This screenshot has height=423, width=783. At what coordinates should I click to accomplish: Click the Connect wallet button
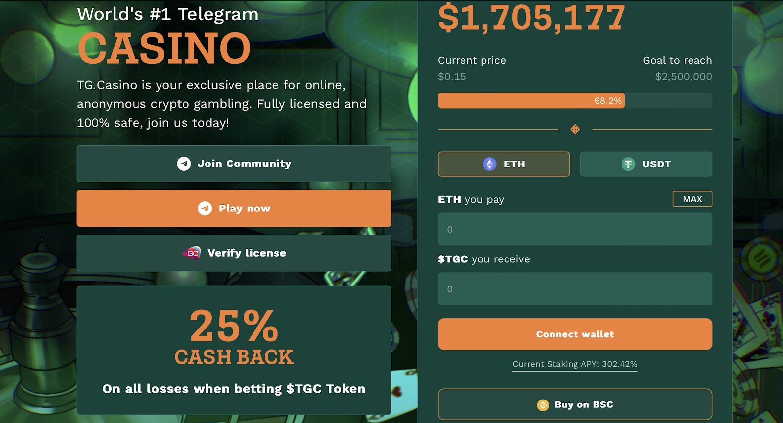pos(575,334)
